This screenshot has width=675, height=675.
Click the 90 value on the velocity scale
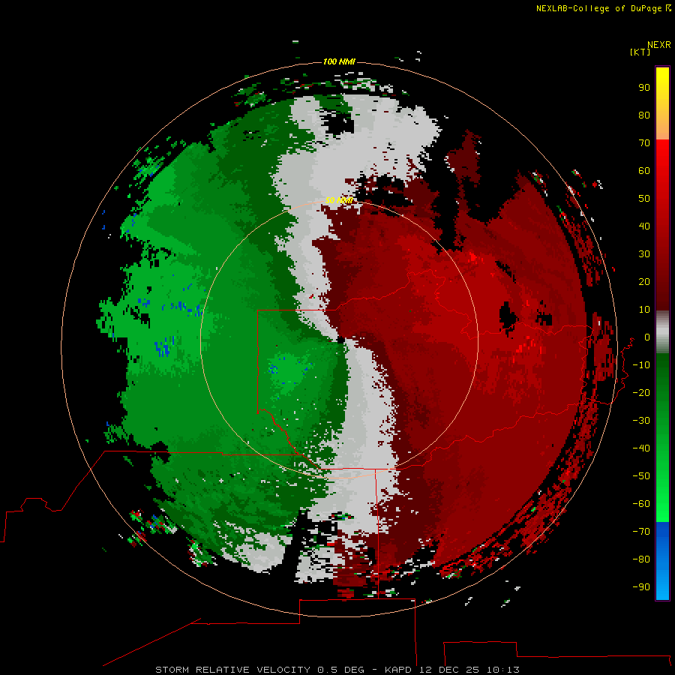pyautogui.click(x=644, y=88)
